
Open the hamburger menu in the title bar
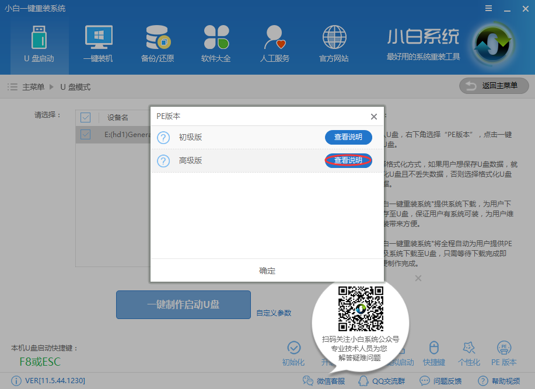(x=489, y=8)
